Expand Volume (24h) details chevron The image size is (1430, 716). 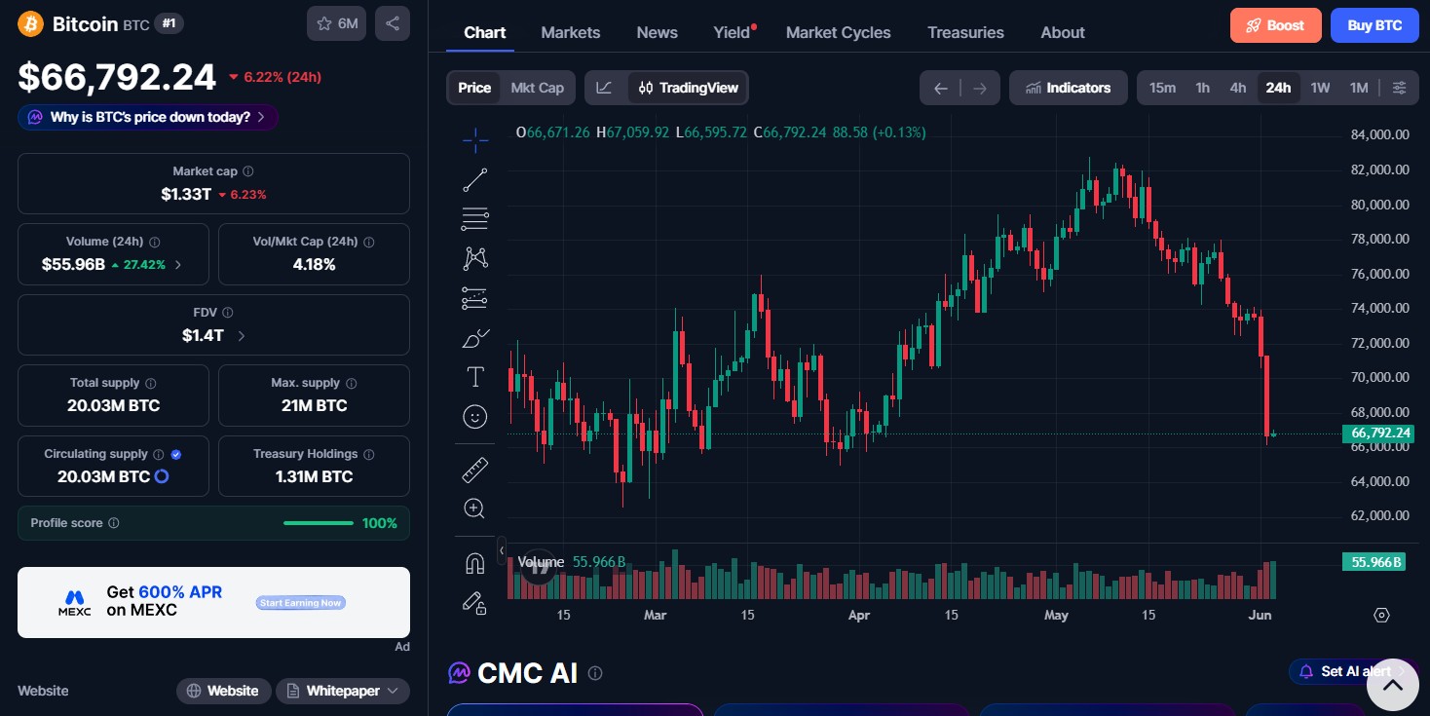click(177, 264)
